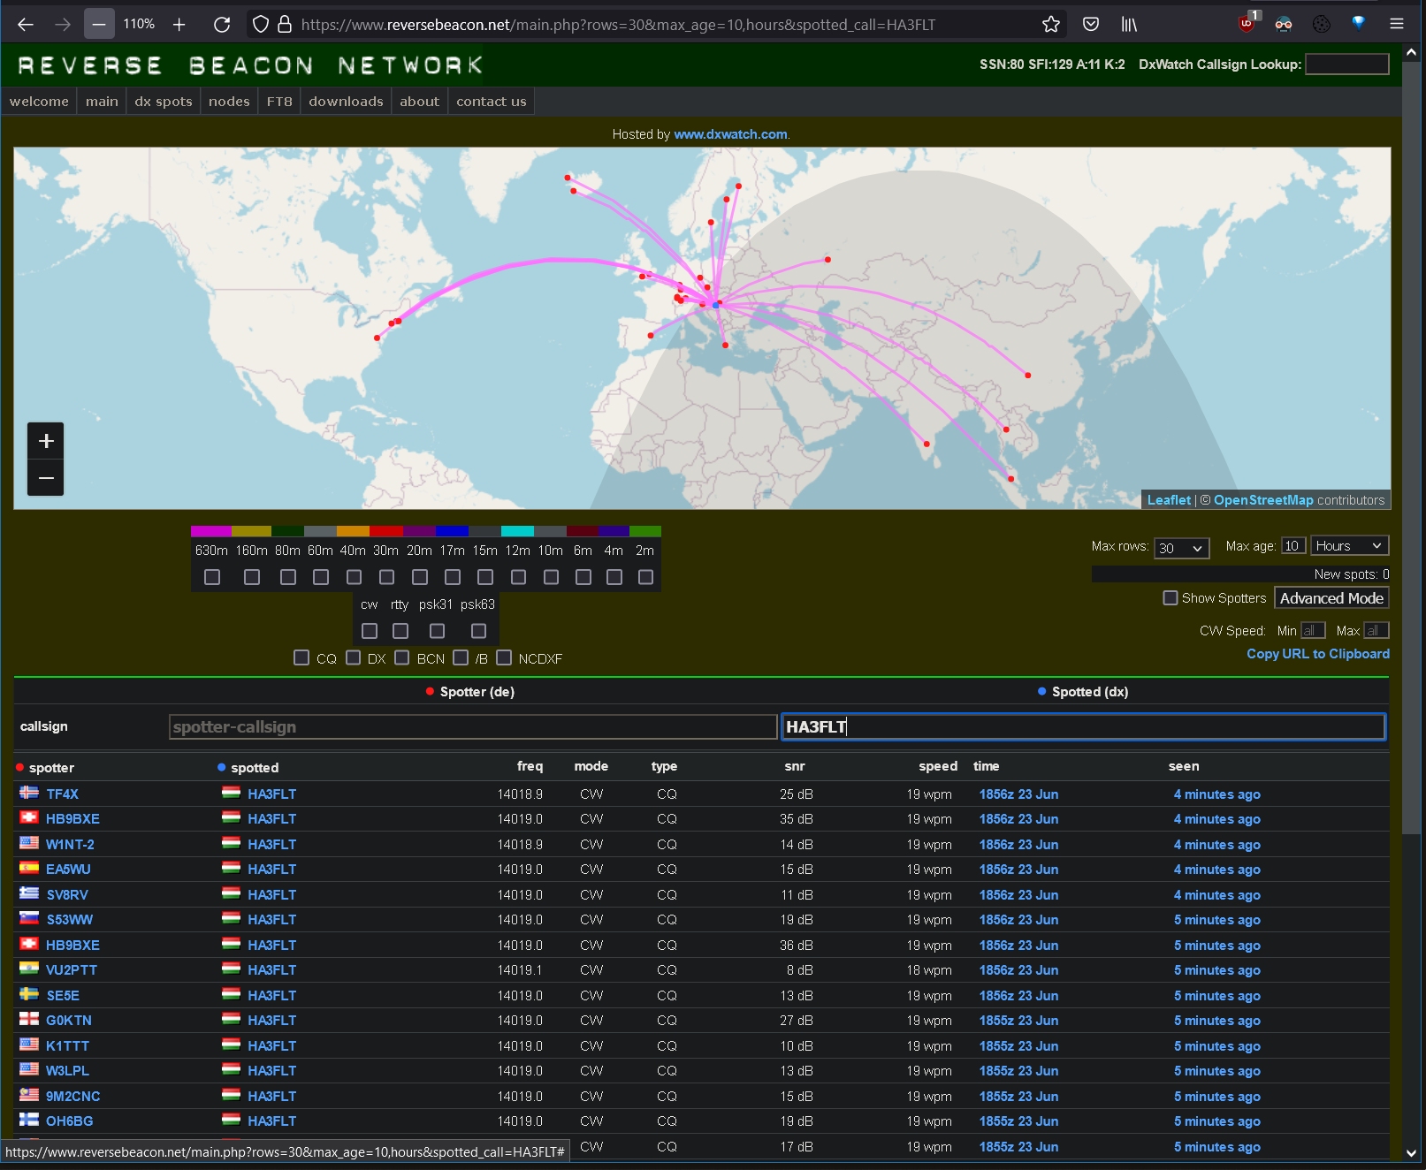Screen dimensions: 1426x1170
Task: Go back with the browser back arrow
Action: 26,25
